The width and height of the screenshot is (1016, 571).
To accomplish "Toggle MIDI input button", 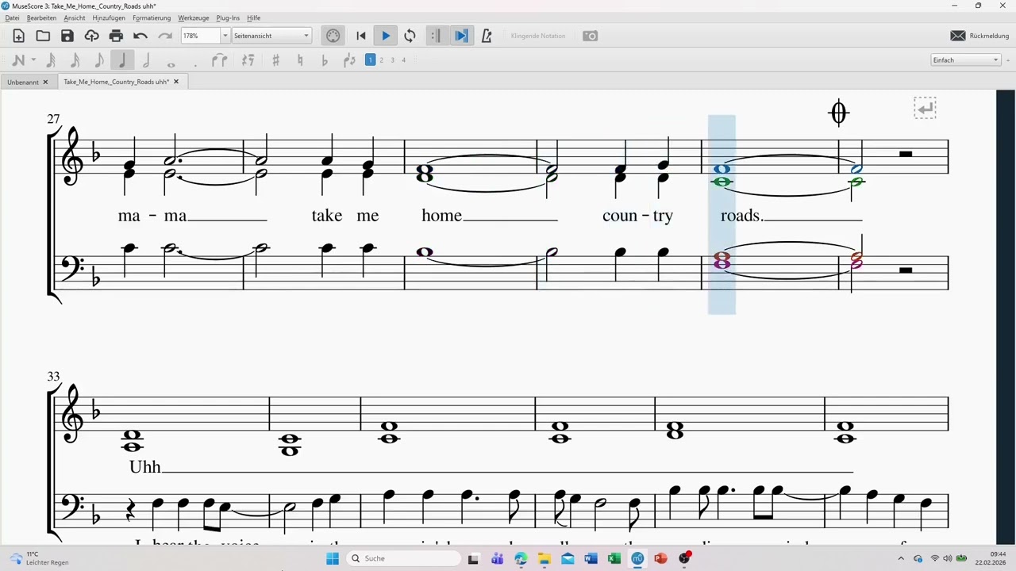I will 333,36.
